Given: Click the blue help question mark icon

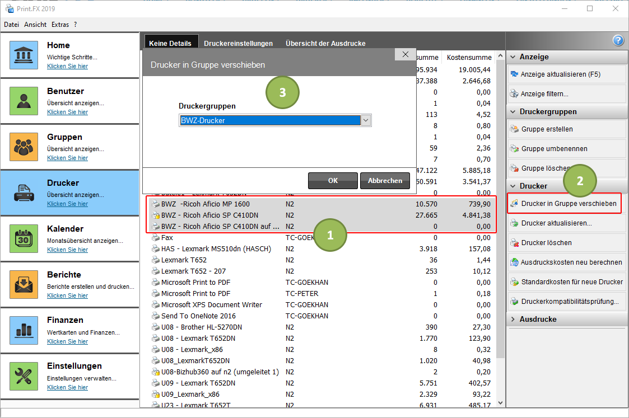Looking at the screenshot, I should (618, 40).
